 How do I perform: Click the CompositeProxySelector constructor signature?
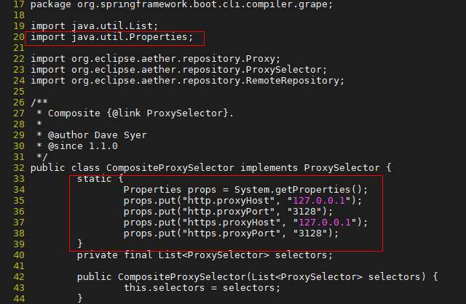[257, 277]
